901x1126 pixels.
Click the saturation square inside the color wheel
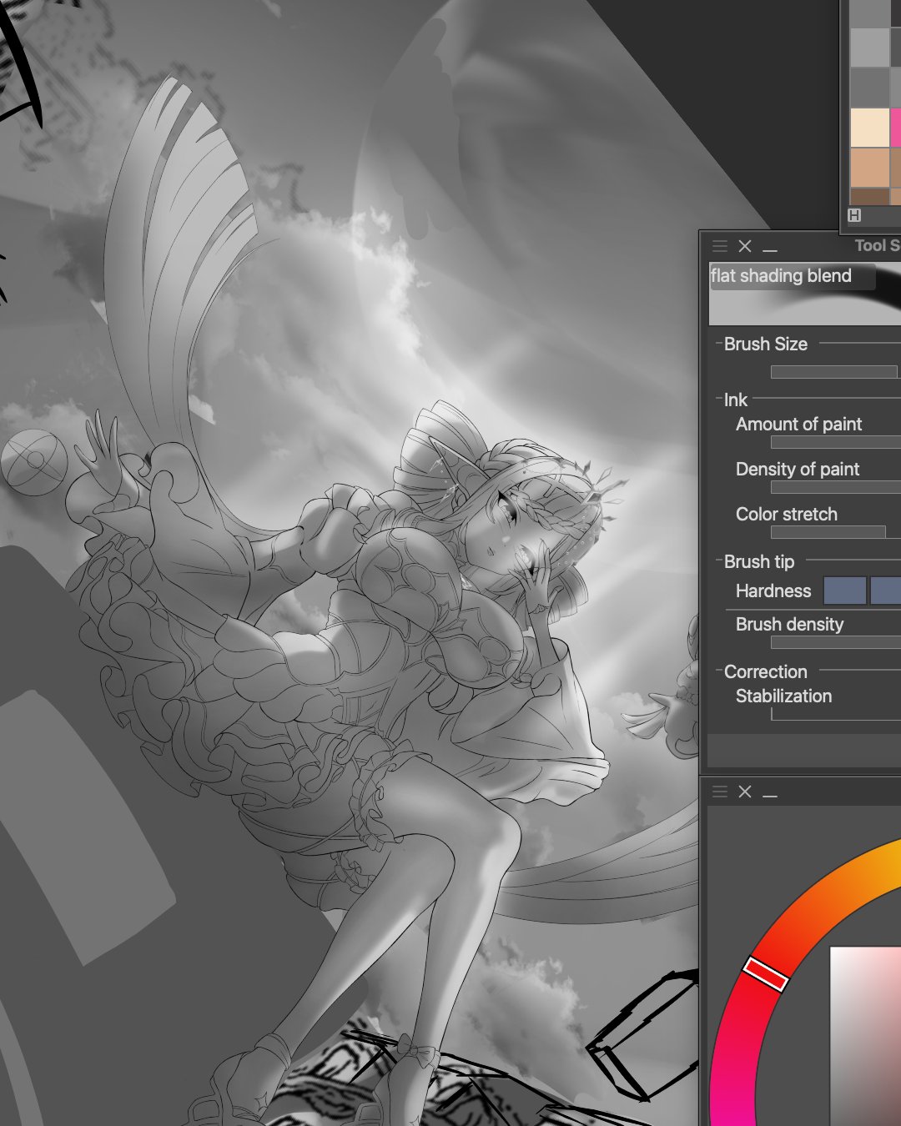point(865,1036)
